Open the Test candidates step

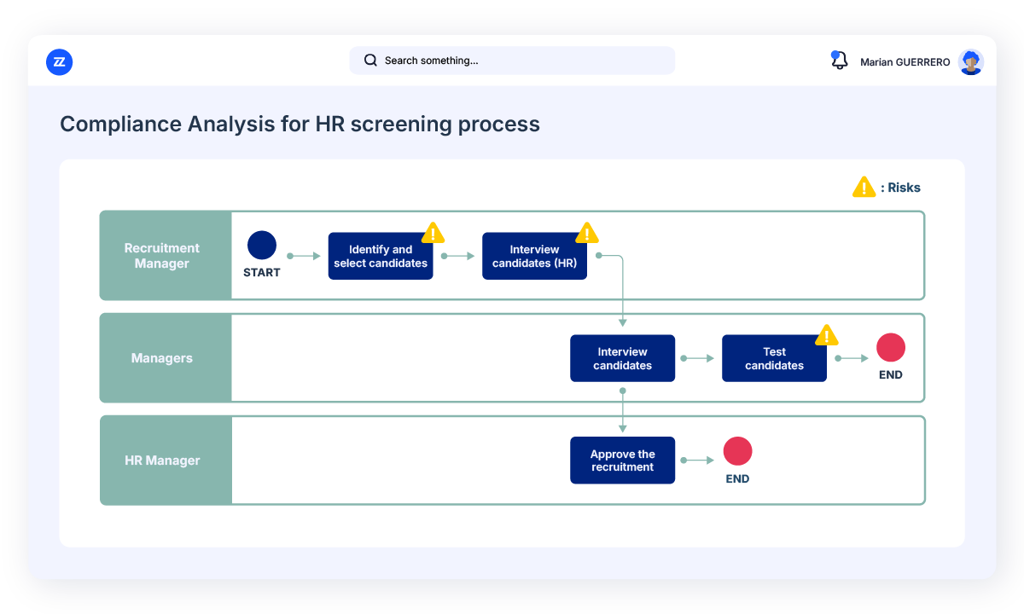tap(775, 358)
